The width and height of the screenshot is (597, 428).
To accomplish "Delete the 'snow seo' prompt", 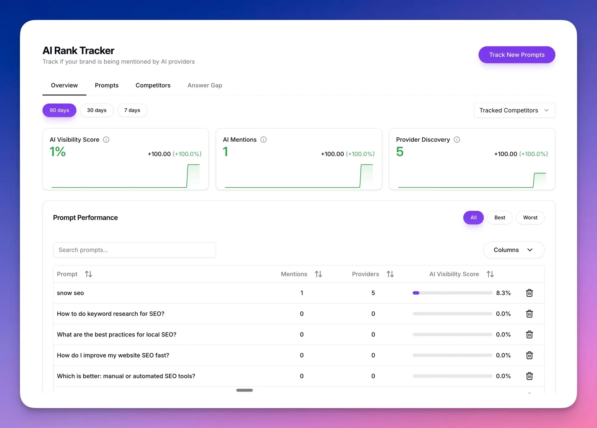I will tap(529, 293).
